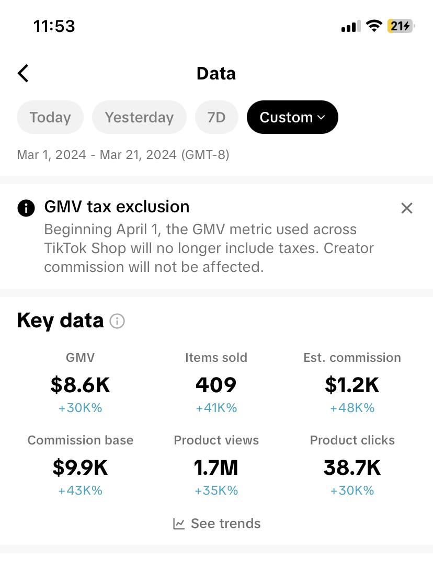Screen dimensions: 433x571
Task: Tap the Mar 1 – Mar 21 date range
Action: pyautogui.click(x=123, y=155)
